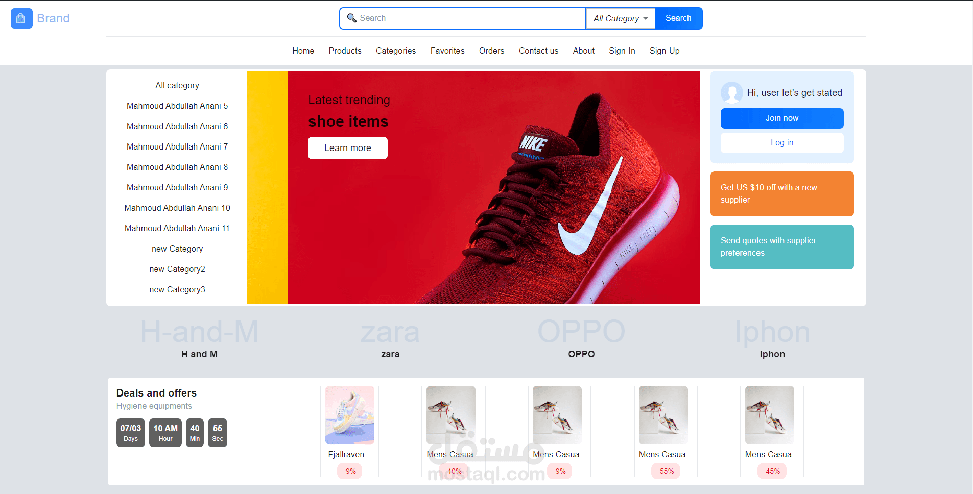
Task: Click the Deals and offers heading
Action: [156, 393]
